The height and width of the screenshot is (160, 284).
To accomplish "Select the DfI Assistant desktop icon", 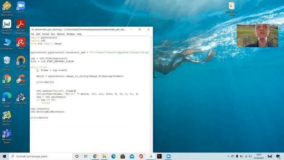I will (x=21, y=100).
